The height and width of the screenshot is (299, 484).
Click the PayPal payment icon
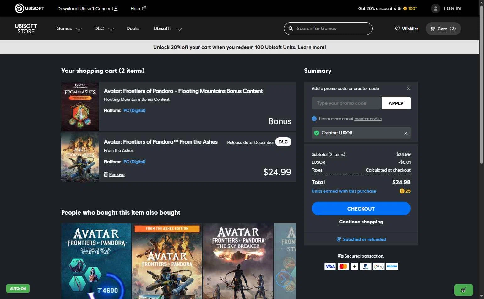(x=366, y=266)
